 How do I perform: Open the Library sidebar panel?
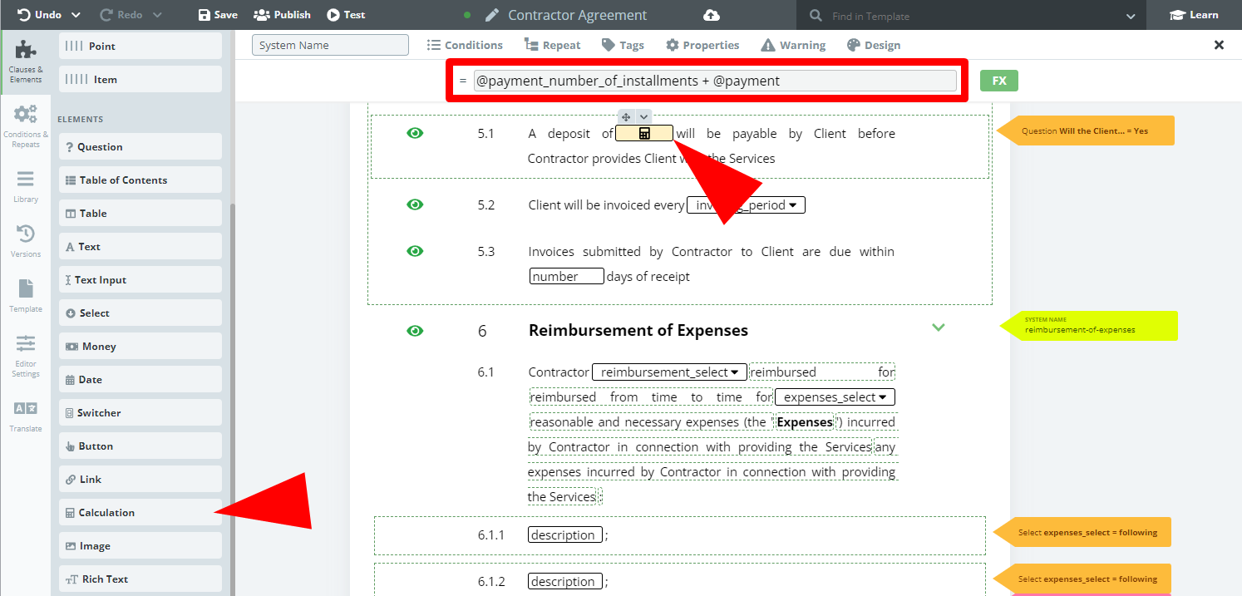(26, 186)
